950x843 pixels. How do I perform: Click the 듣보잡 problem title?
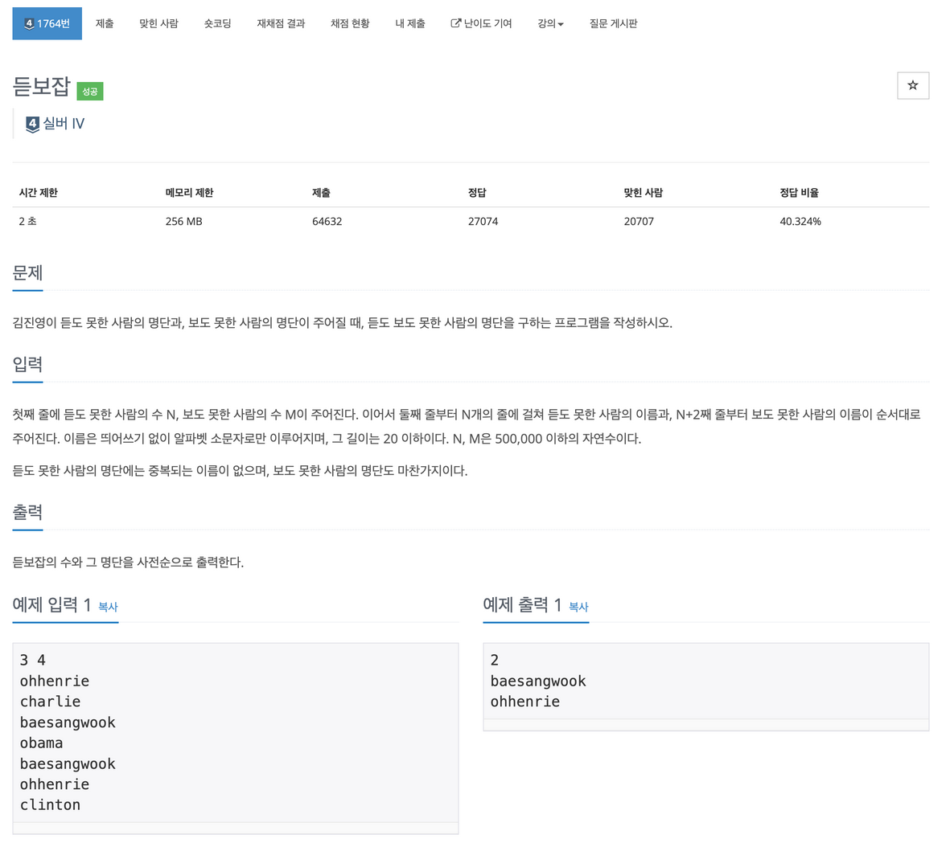coord(42,87)
